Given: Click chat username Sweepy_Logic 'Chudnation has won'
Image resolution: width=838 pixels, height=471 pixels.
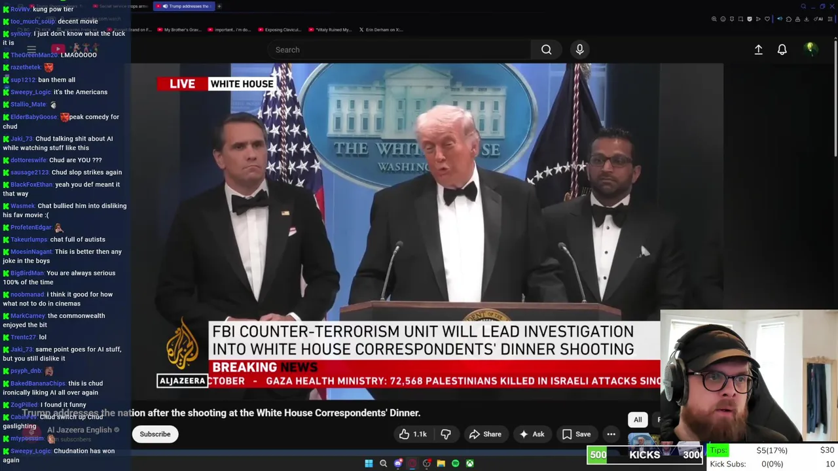Looking at the screenshot, I should [x=30, y=451].
